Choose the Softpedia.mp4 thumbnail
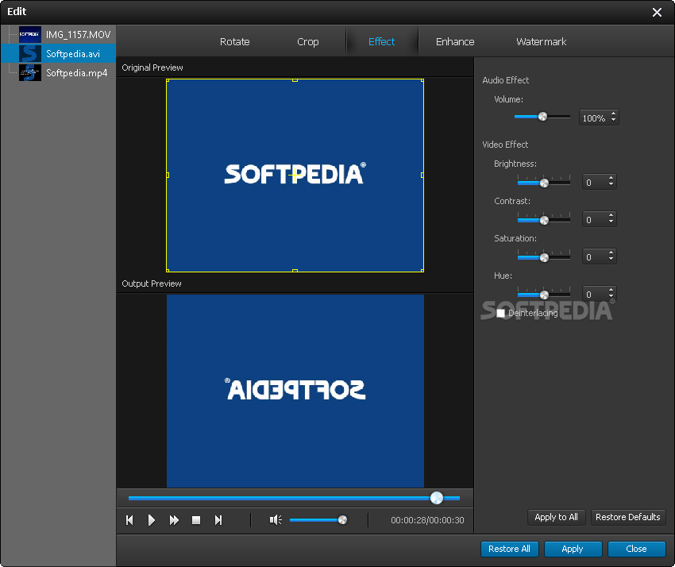 click(x=30, y=72)
